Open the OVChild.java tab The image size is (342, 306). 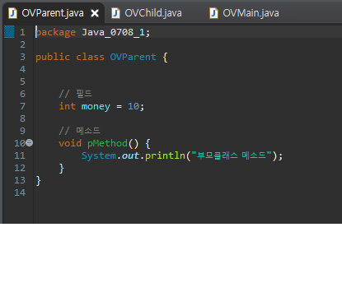[153, 13]
